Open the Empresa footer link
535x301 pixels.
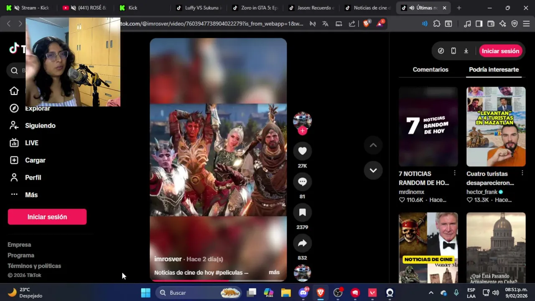click(19, 245)
